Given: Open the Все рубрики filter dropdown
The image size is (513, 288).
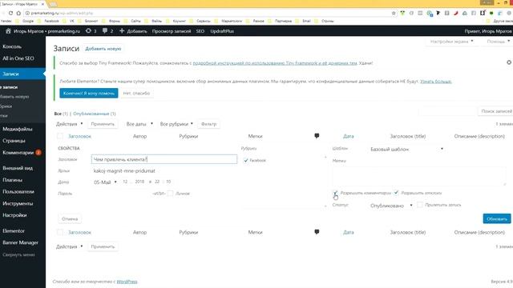Looking at the screenshot, I should pos(176,124).
